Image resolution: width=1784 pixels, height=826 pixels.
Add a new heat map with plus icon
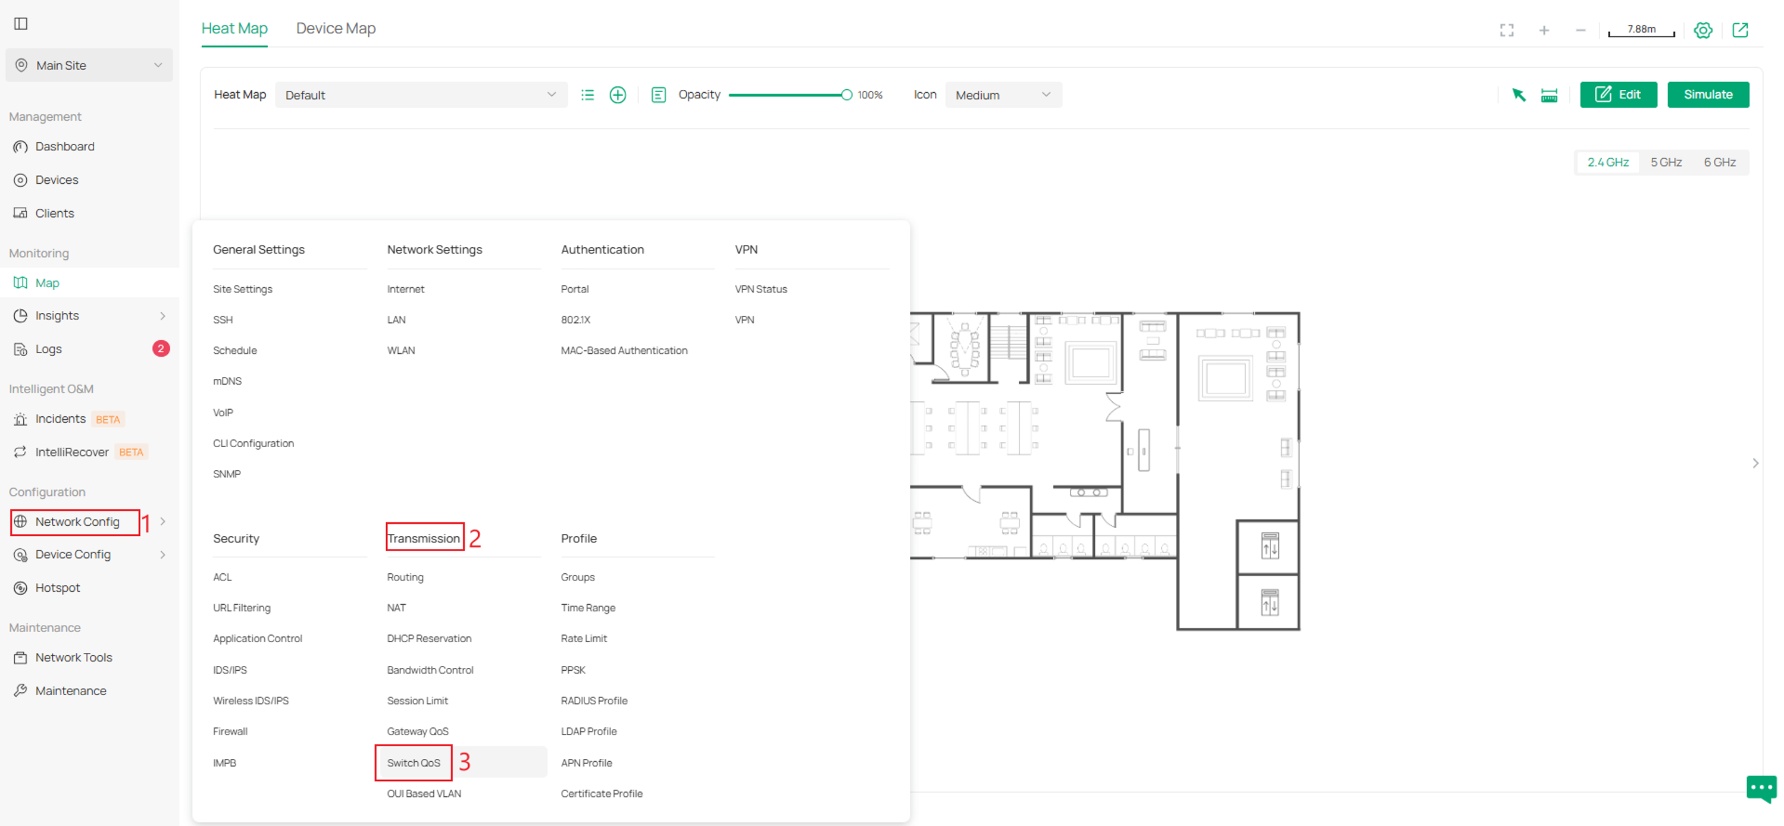pyautogui.click(x=618, y=95)
